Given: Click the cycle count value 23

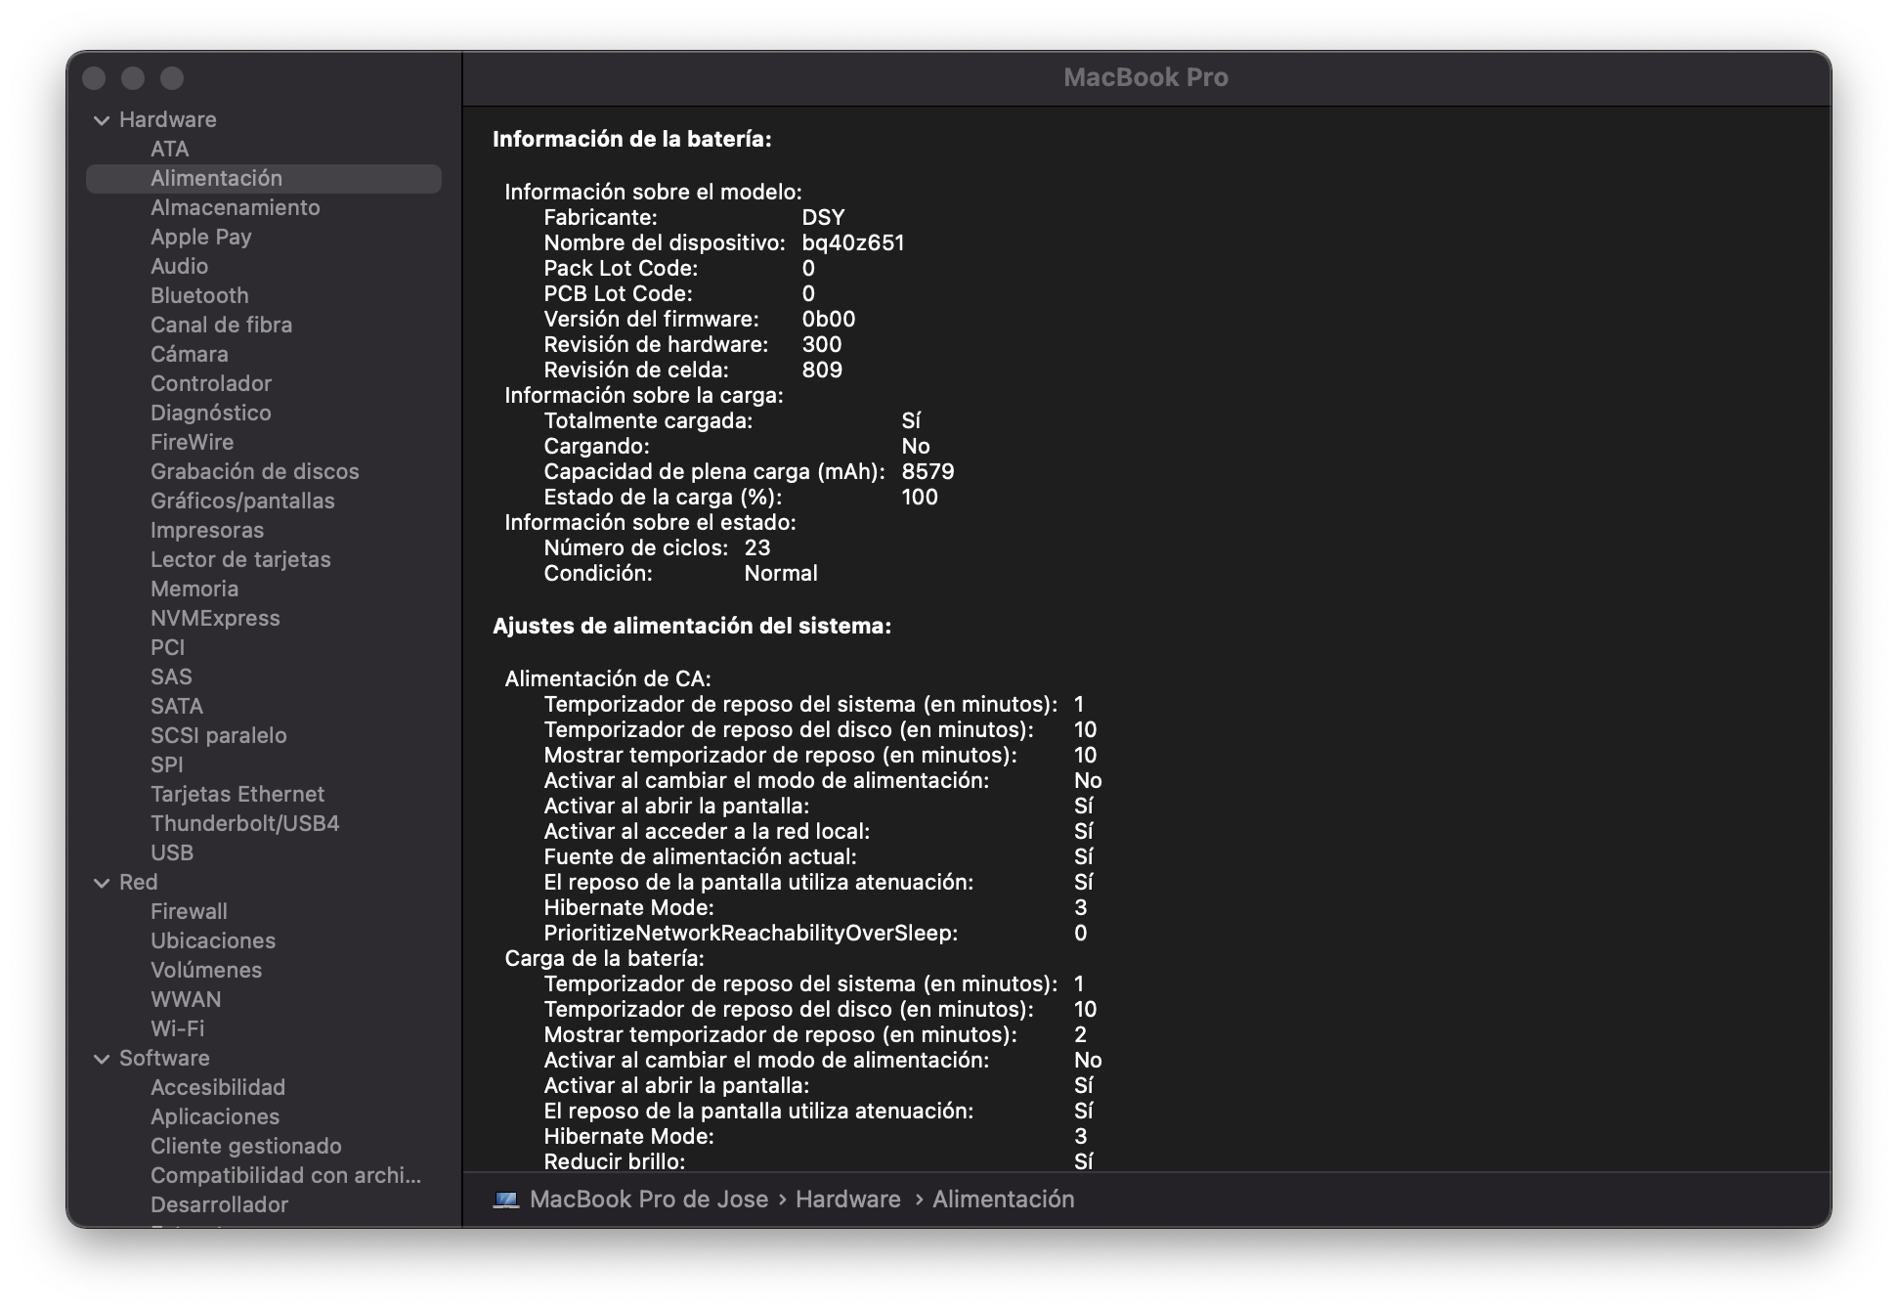Looking at the screenshot, I should pos(756,547).
